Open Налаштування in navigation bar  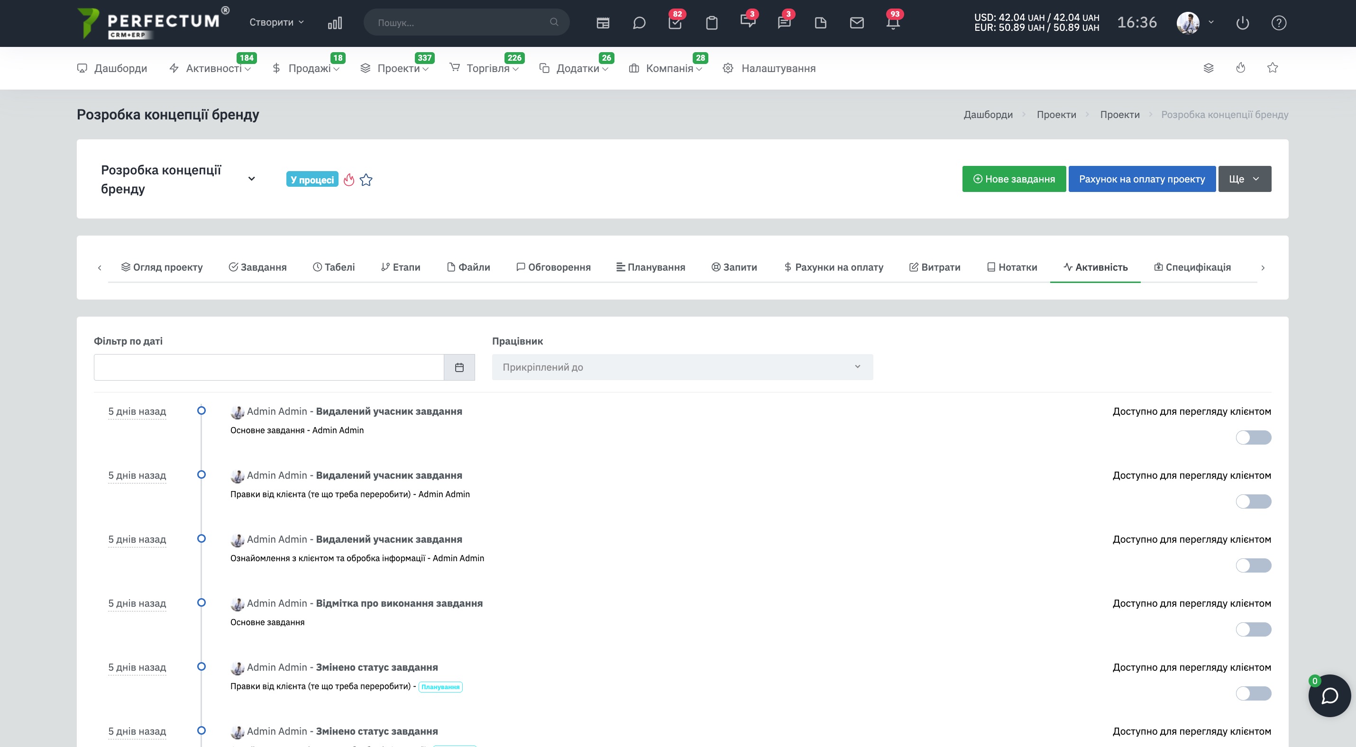769,68
